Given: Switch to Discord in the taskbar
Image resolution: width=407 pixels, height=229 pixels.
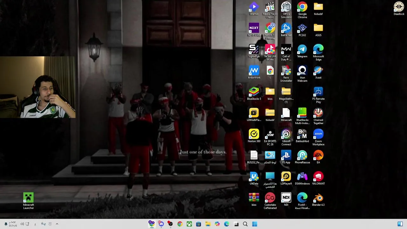Looking at the screenshot, I should pos(161,224).
